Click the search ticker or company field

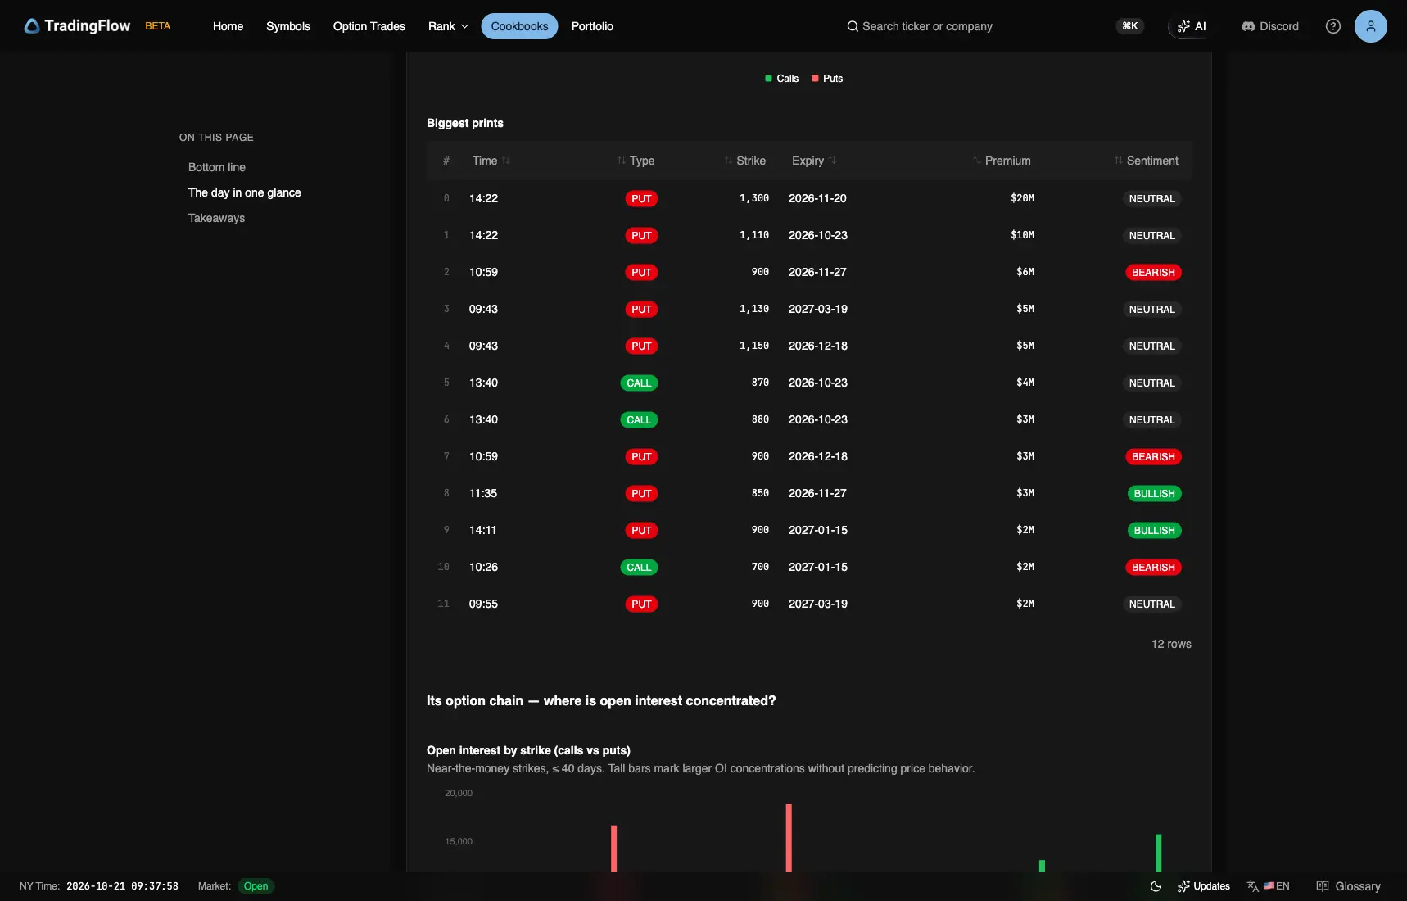click(x=927, y=26)
